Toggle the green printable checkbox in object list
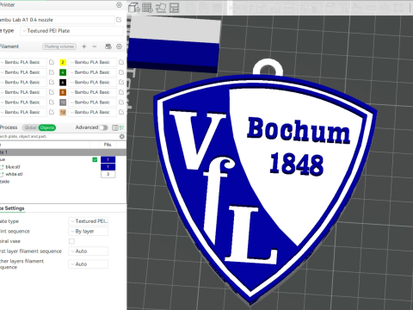413x310 pixels. point(95,160)
